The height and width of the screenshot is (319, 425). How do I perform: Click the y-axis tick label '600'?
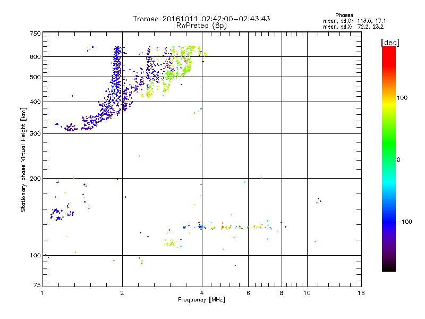coord(35,57)
